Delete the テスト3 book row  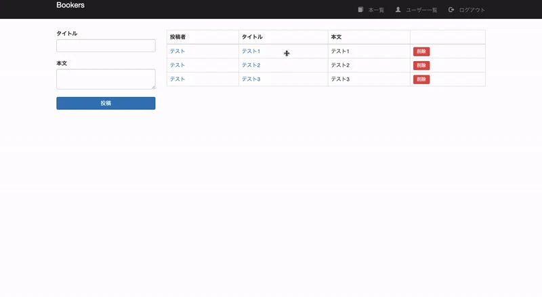coord(421,79)
